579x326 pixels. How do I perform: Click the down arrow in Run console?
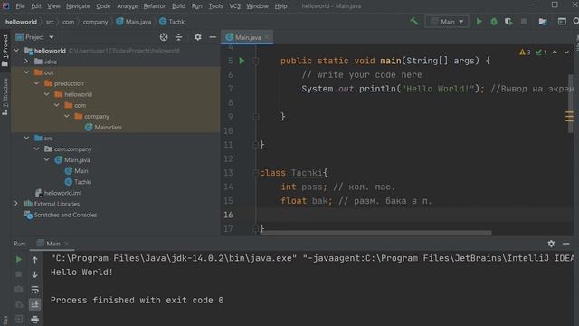click(x=34, y=274)
